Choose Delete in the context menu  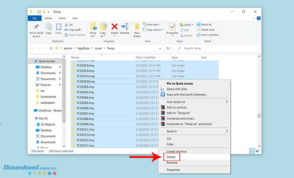pos(172,157)
